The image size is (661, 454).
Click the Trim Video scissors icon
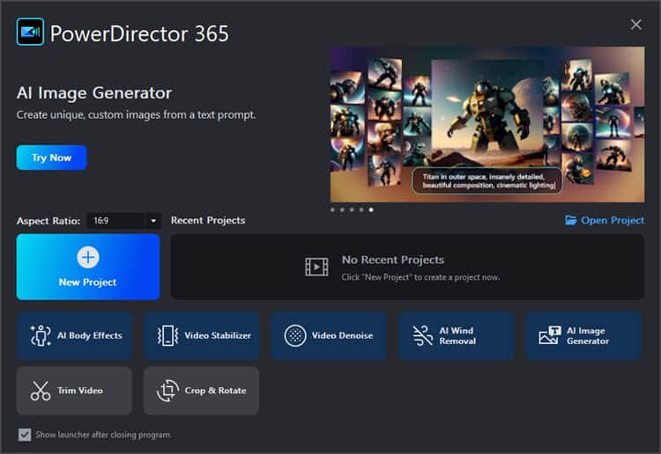(x=41, y=391)
